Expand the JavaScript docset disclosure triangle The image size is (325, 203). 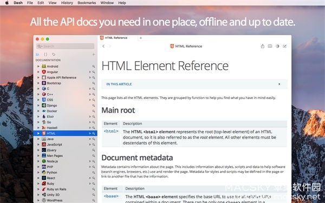coord(38,145)
